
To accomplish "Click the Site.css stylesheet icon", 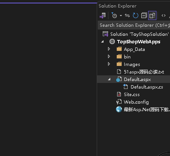I will 119,94.
